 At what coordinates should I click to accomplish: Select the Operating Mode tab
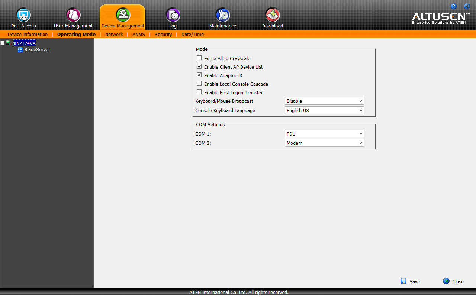(76, 35)
